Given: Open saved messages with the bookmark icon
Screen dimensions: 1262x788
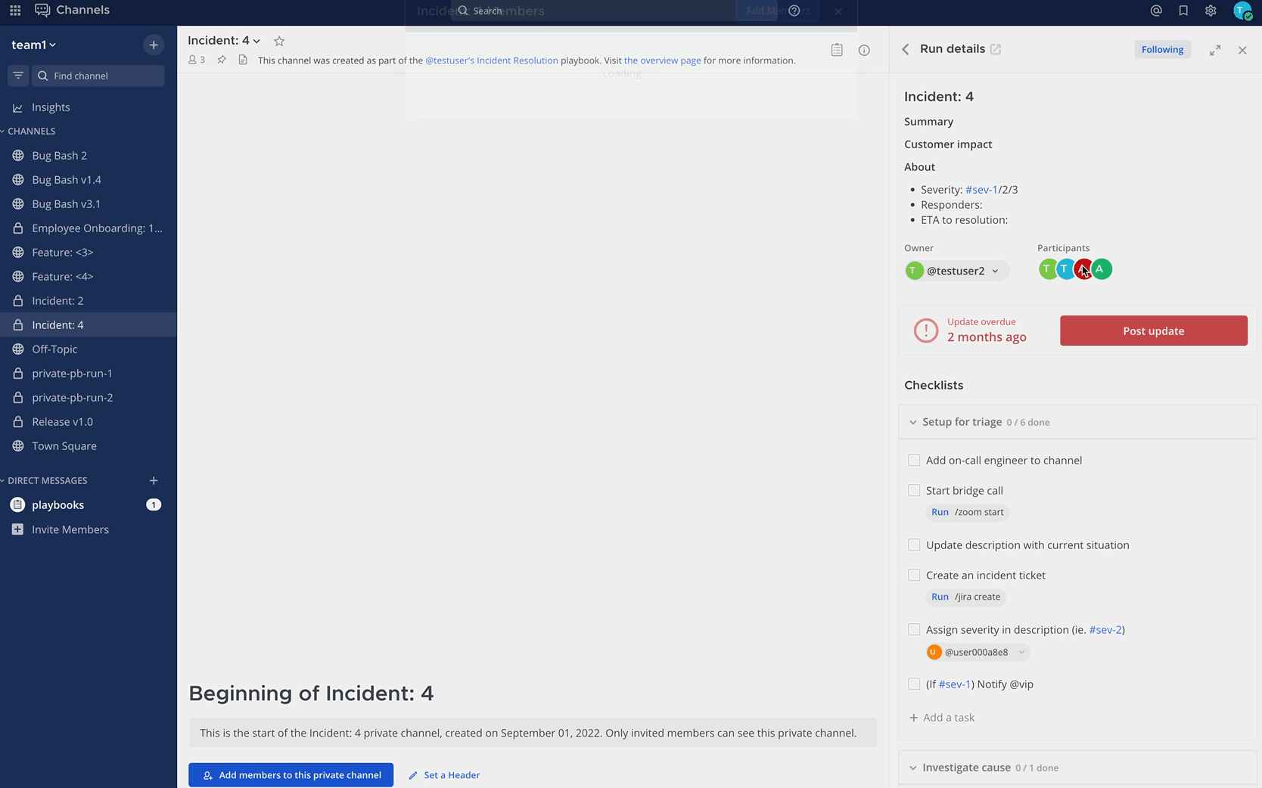Looking at the screenshot, I should pos(1183,11).
